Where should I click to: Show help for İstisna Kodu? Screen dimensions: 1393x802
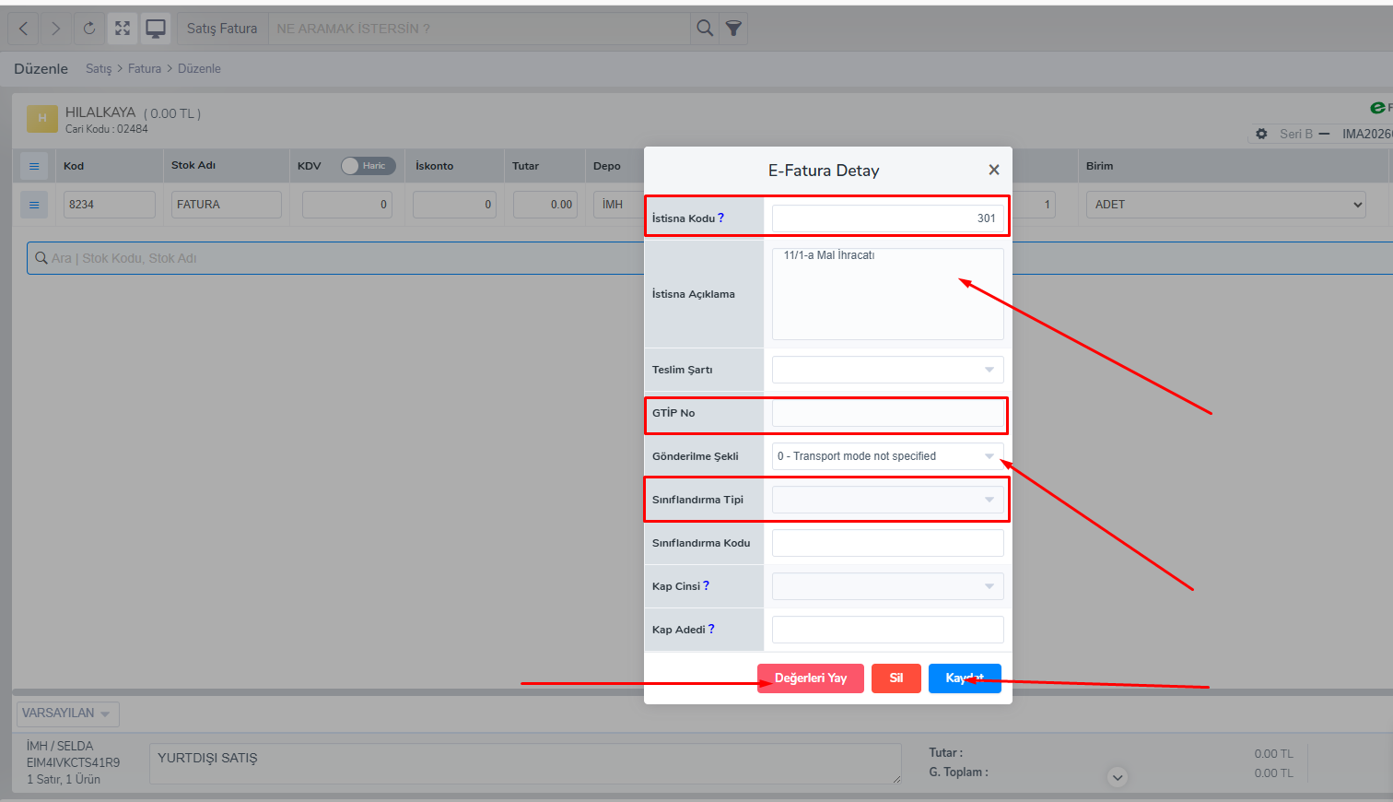pos(721,218)
